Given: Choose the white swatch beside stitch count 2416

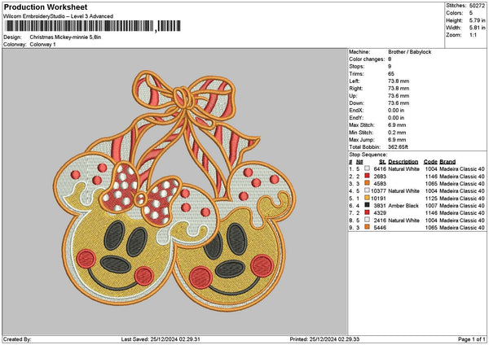Looking at the screenshot, I should point(367,220).
